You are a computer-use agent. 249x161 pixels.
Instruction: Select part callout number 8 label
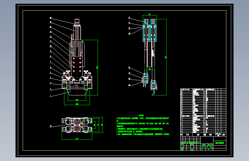tap(51, 56)
